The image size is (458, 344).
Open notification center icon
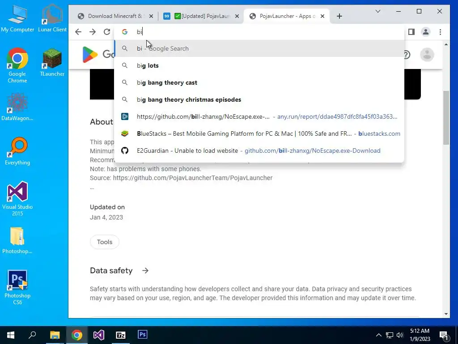[444, 335]
